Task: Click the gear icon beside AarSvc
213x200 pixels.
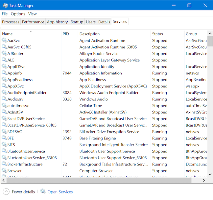Action: [x=4, y=40]
